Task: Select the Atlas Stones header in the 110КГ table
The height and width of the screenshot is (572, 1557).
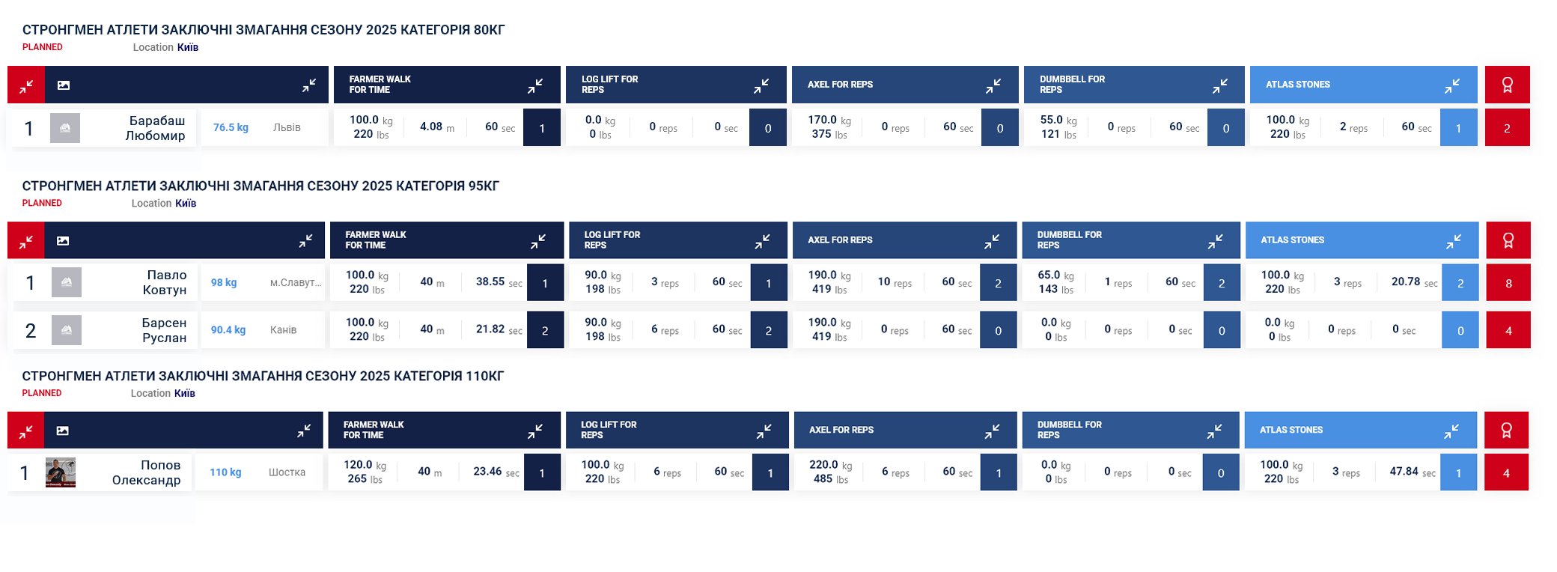Action: point(1291,430)
